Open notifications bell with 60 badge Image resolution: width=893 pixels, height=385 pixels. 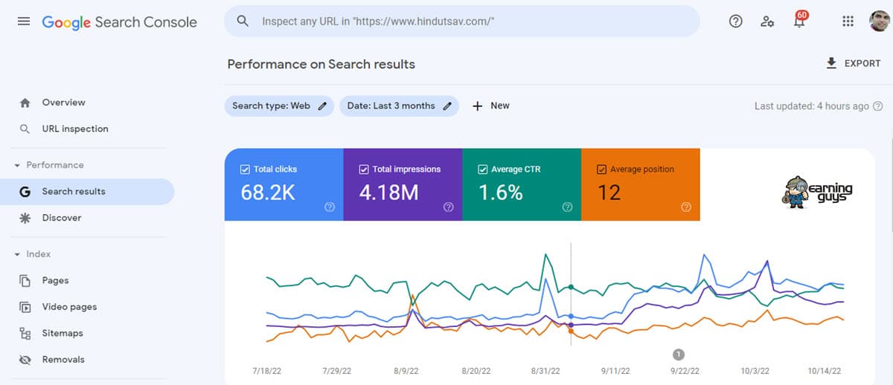click(799, 20)
